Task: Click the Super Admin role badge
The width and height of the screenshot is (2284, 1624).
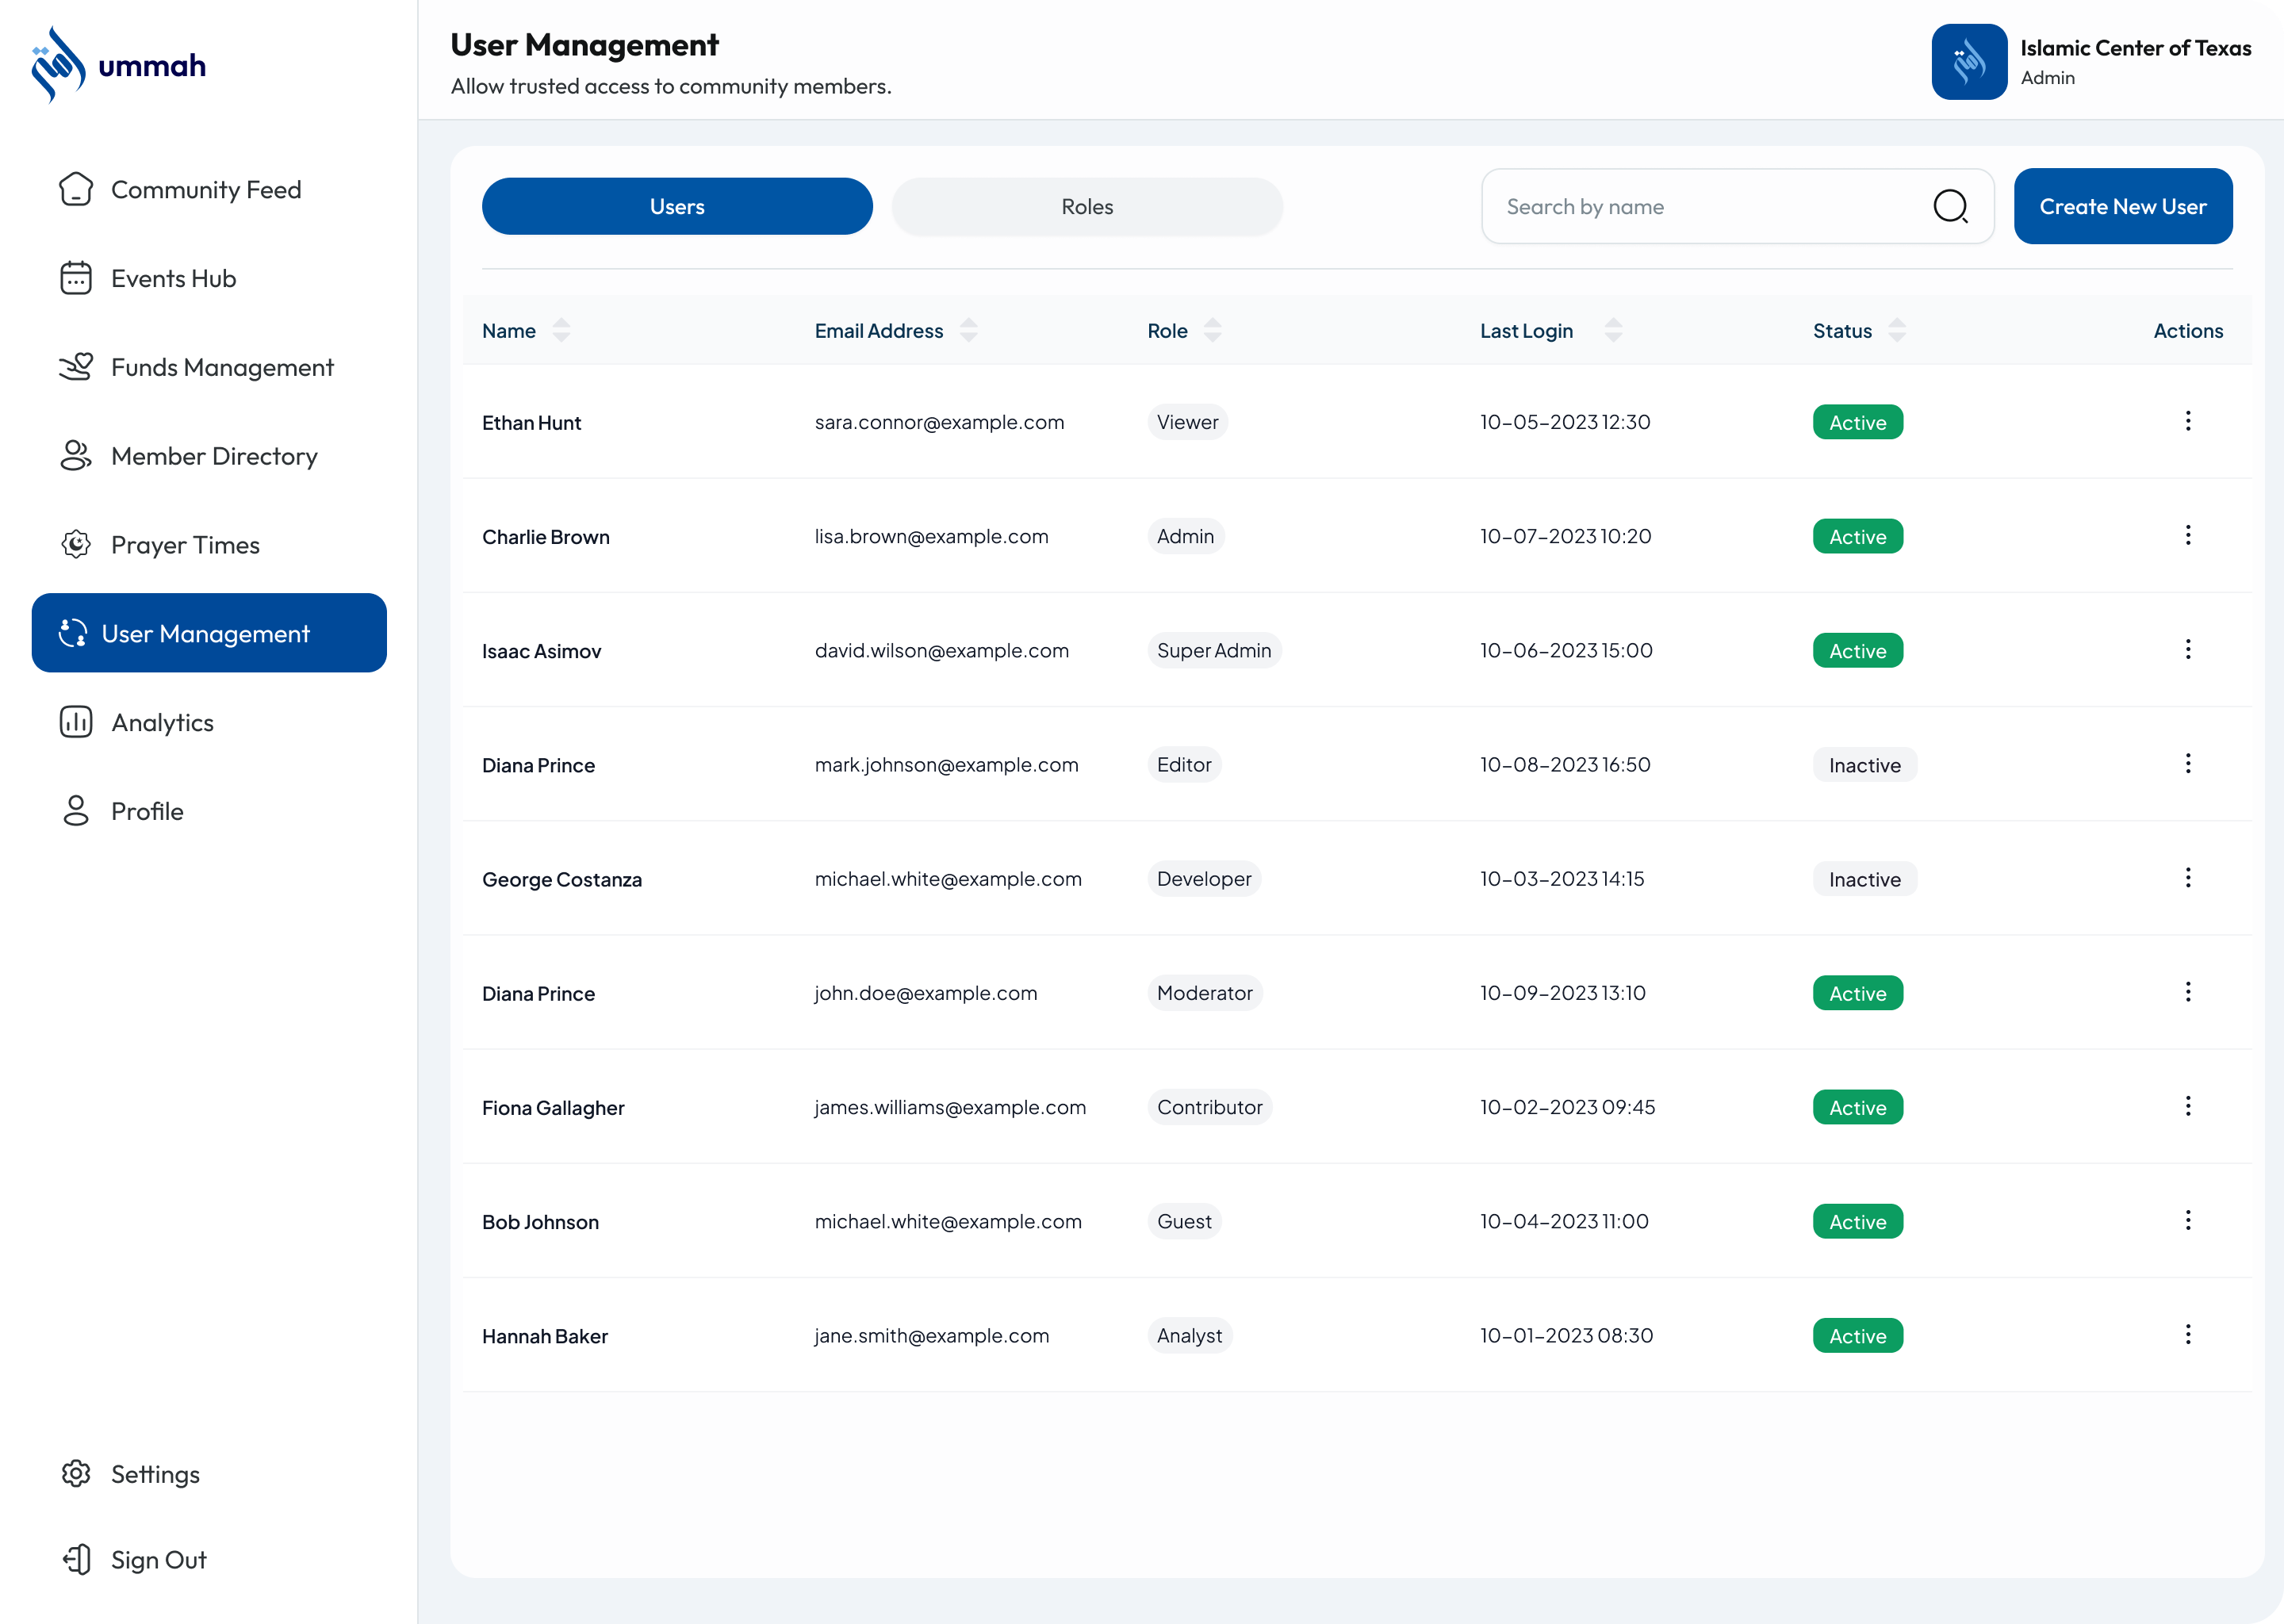Action: pyautogui.click(x=1214, y=650)
